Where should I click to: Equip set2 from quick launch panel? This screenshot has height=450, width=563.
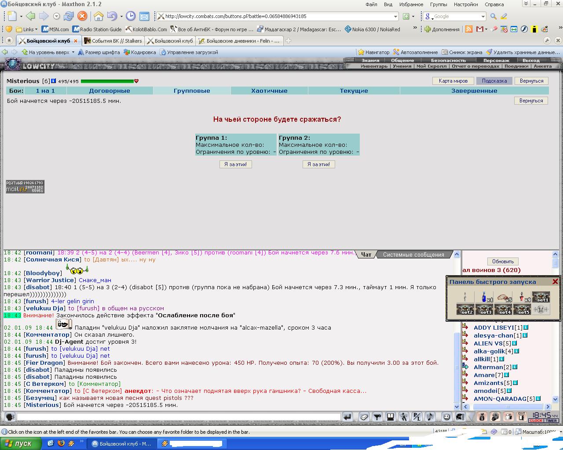click(466, 309)
